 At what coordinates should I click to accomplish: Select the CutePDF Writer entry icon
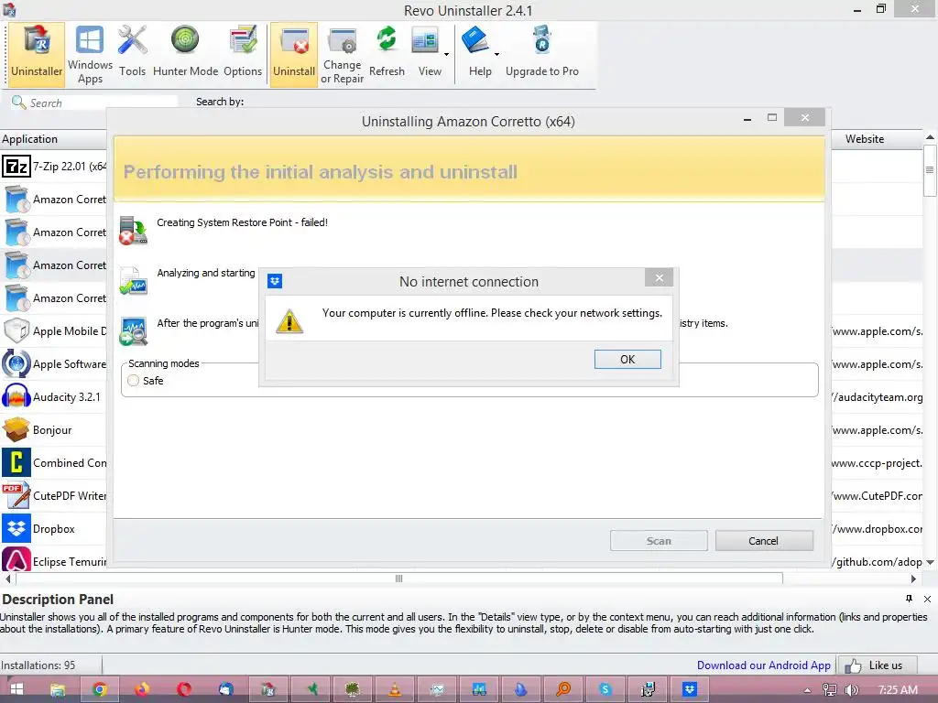[x=16, y=495]
